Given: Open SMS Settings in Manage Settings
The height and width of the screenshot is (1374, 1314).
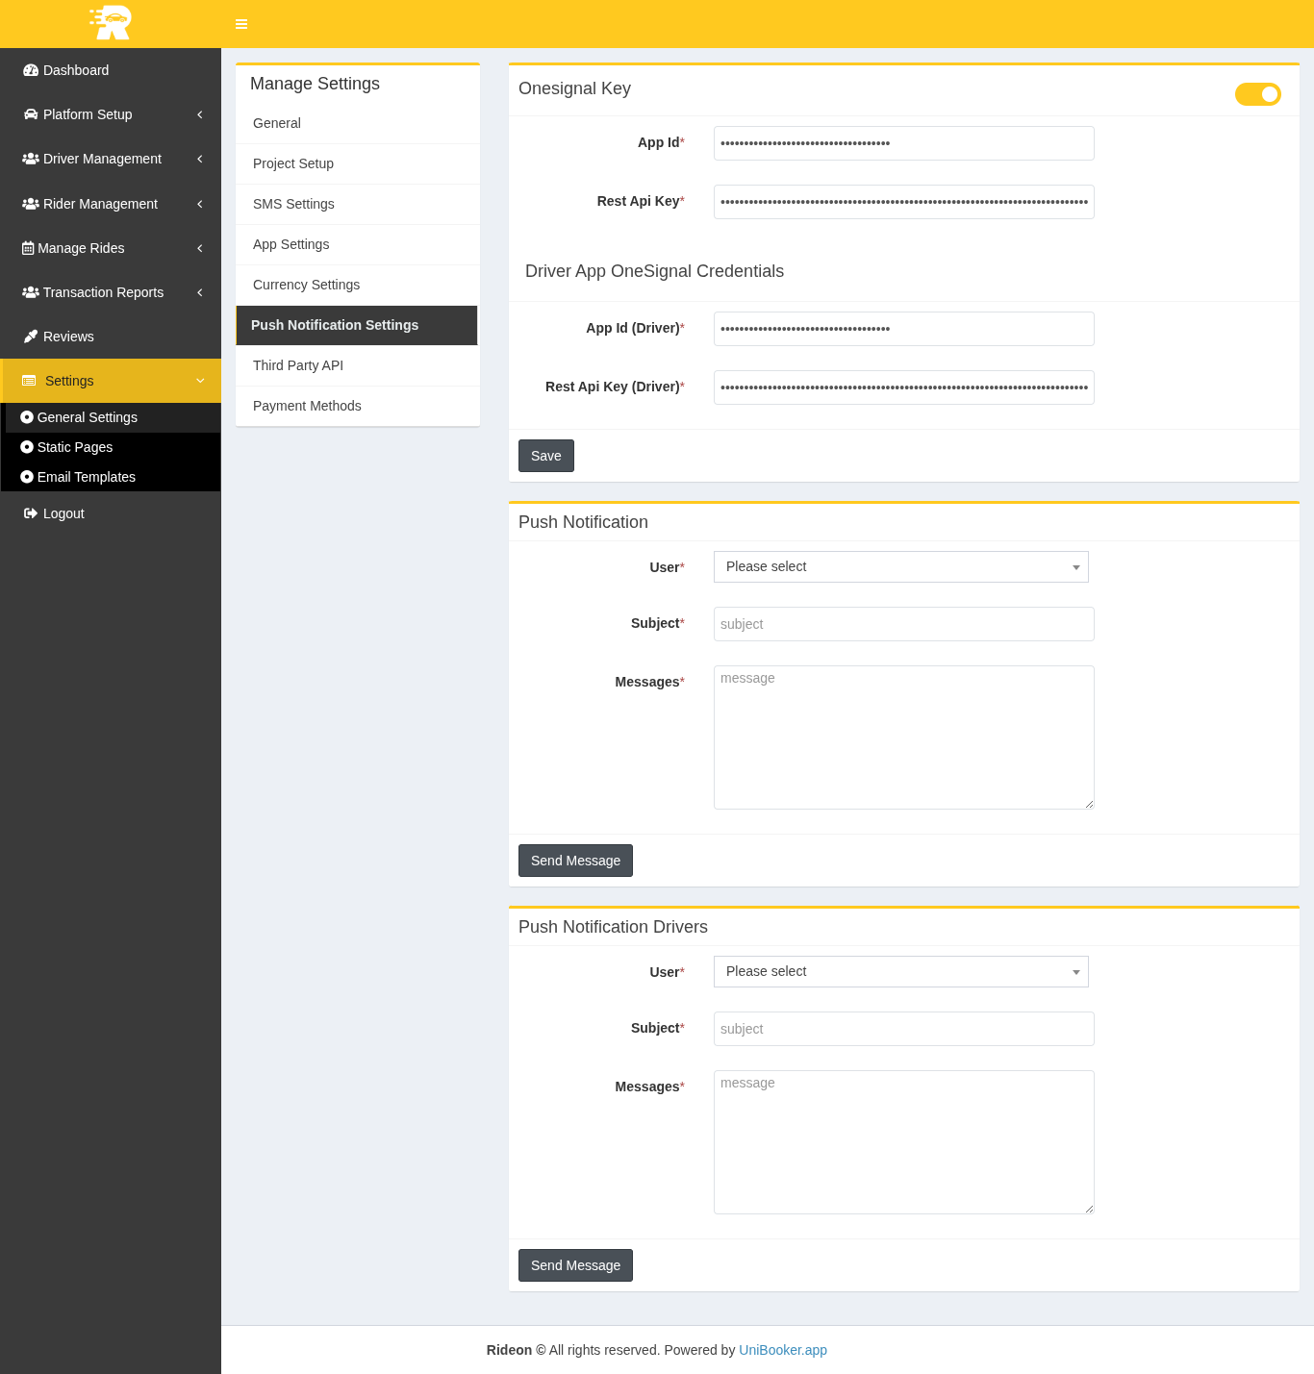Looking at the screenshot, I should [x=293, y=204].
